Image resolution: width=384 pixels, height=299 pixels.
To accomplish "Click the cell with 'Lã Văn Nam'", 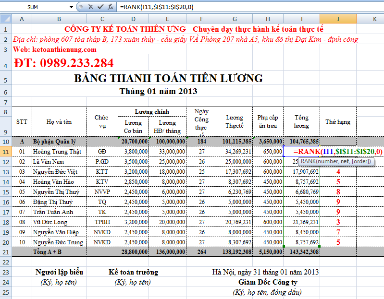I will (x=59, y=162).
